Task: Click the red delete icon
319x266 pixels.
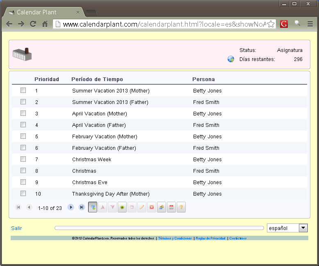Action: [x=152, y=207]
